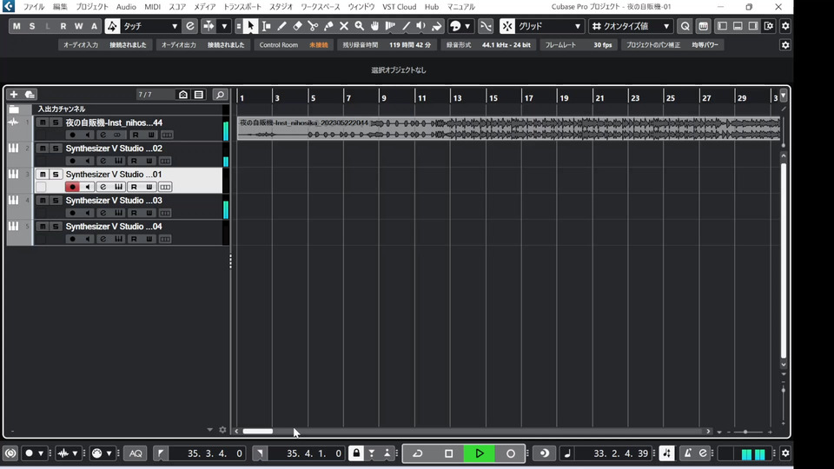Screen dimensions: 834x469
Task: Click the track presets icon next to Add Track
Action: pyautogui.click(x=30, y=94)
